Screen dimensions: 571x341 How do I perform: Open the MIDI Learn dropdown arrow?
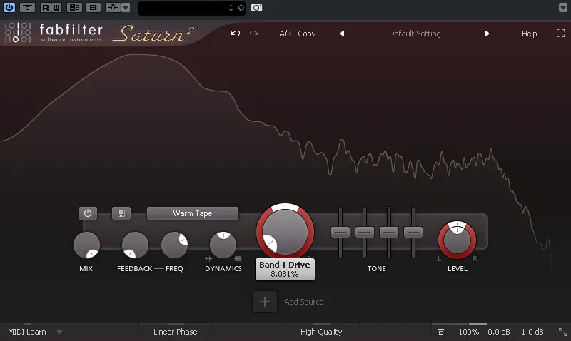click(59, 332)
